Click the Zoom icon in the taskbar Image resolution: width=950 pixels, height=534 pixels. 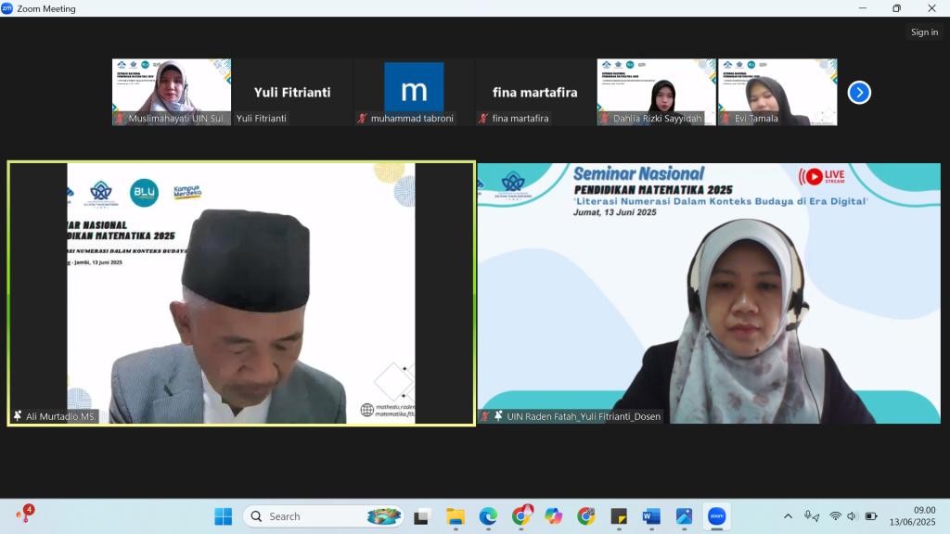[x=715, y=516]
